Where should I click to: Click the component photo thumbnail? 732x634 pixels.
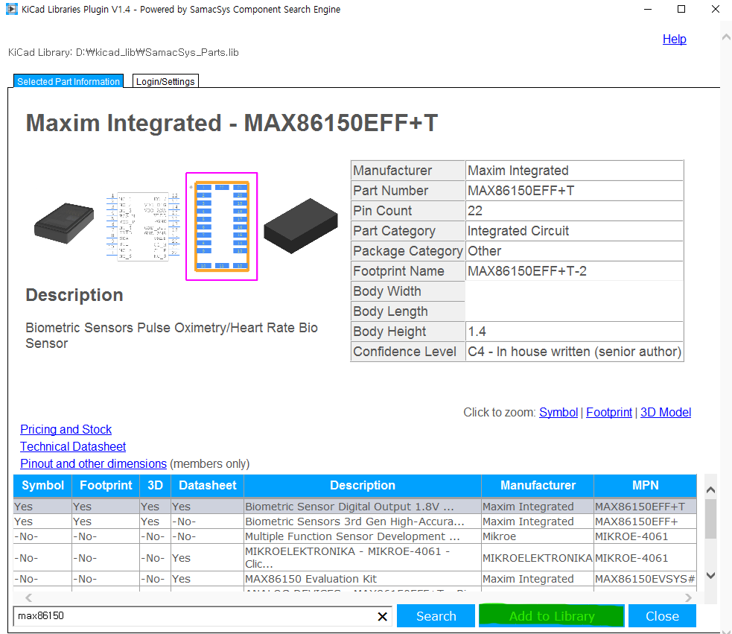[x=65, y=224]
